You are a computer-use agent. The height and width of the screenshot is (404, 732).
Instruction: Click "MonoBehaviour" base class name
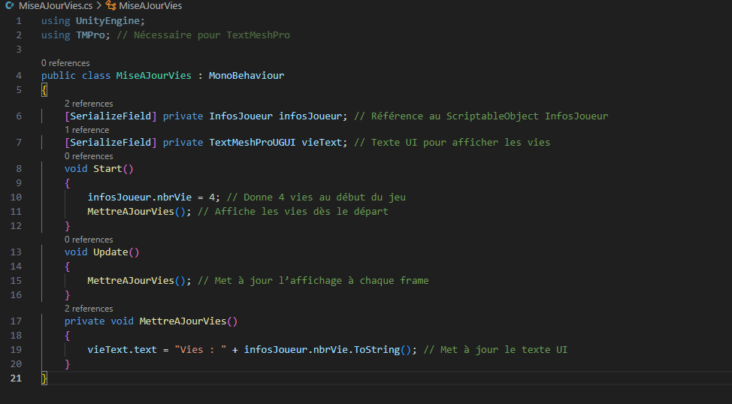click(247, 76)
